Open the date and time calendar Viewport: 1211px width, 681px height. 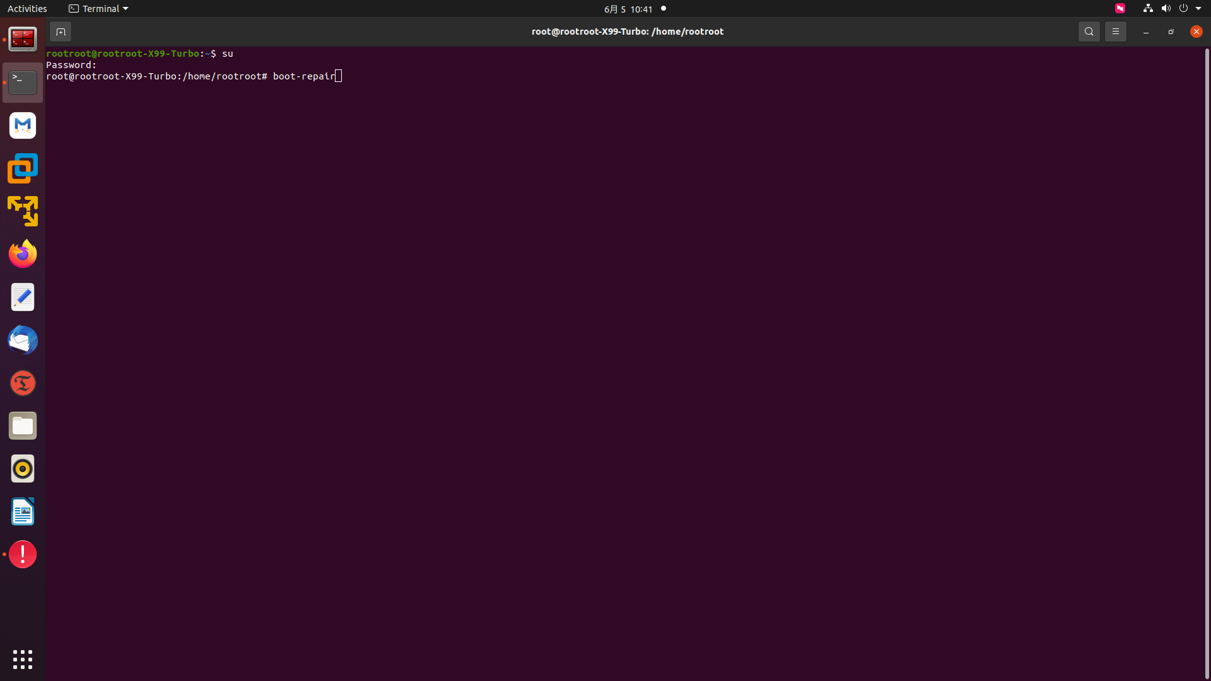pos(628,9)
